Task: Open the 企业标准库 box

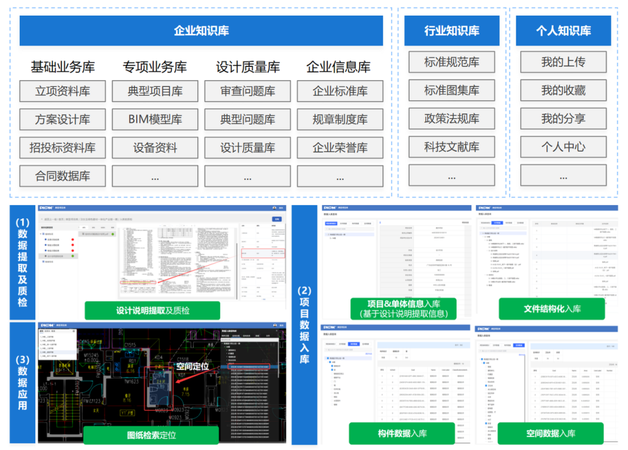Action: tap(340, 92)
